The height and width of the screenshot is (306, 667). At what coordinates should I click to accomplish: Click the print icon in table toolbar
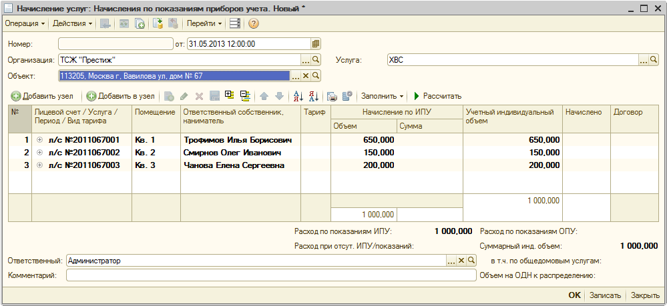click(x=332, y=96)
